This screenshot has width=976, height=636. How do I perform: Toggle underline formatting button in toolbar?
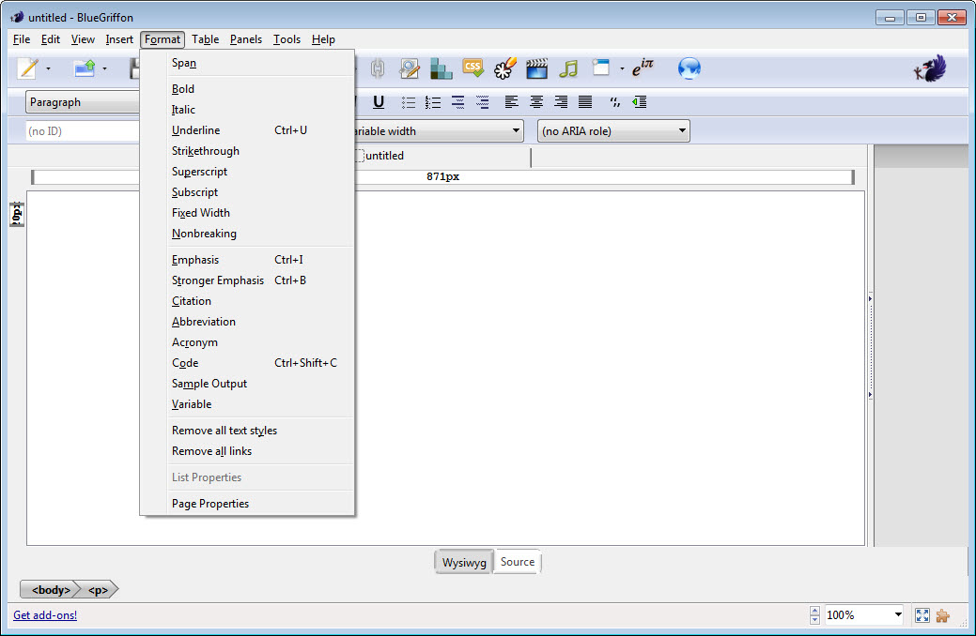(379, 102)
